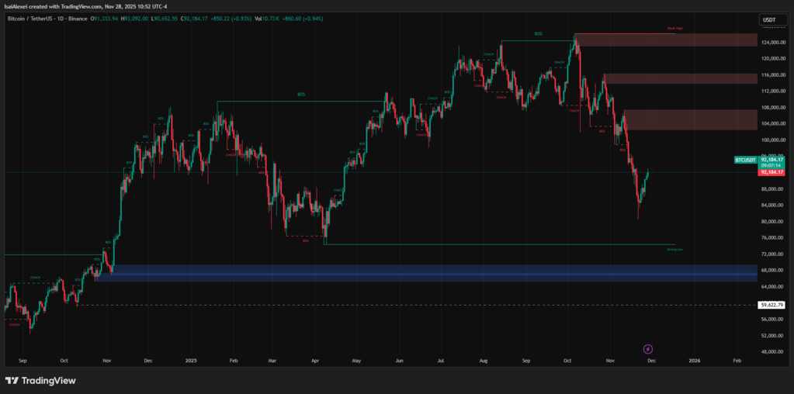Click the 76,000.00 price axis label

coord(773,237)
